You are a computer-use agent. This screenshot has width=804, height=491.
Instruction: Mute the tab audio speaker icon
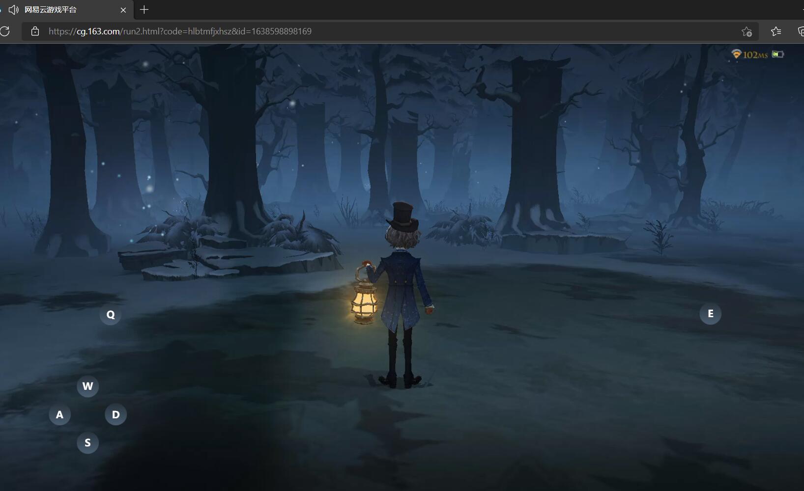point(14,10)
